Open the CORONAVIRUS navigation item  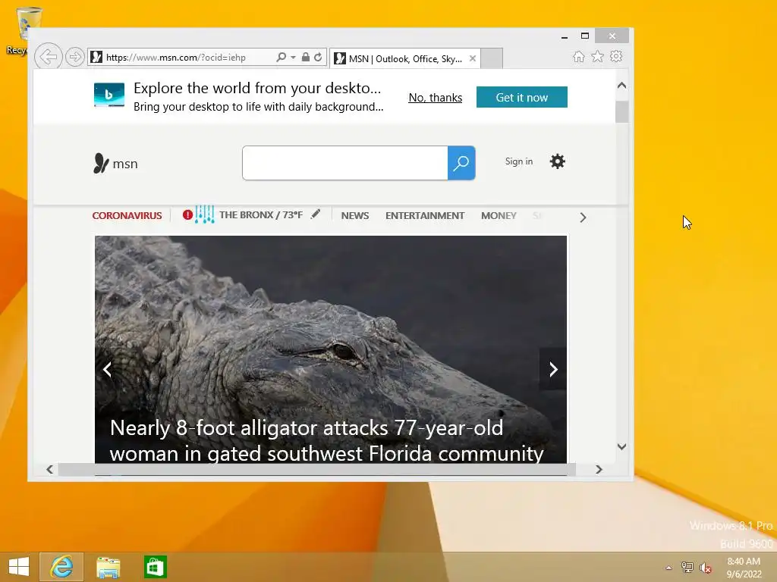point(127,216)
